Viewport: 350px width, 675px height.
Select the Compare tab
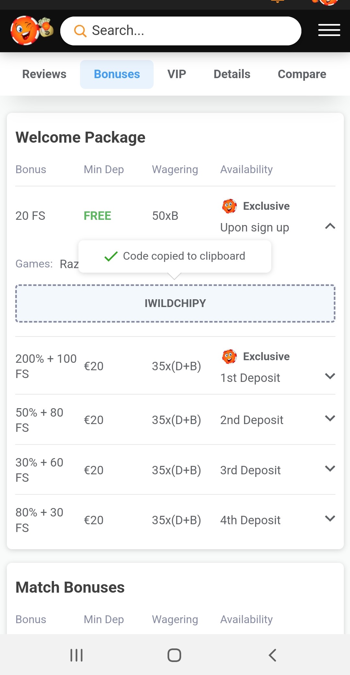(x=302, y=74)
